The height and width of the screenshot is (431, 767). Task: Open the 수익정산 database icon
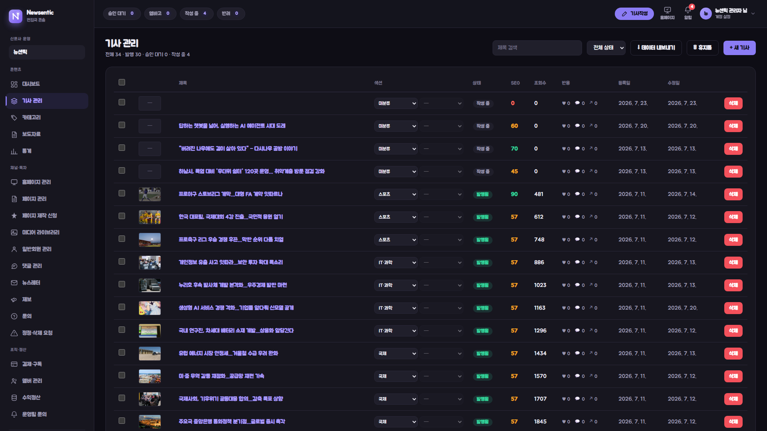tap(14, 398)
